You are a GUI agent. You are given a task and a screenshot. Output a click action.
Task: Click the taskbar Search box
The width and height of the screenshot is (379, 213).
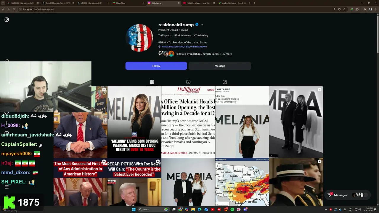153,209
